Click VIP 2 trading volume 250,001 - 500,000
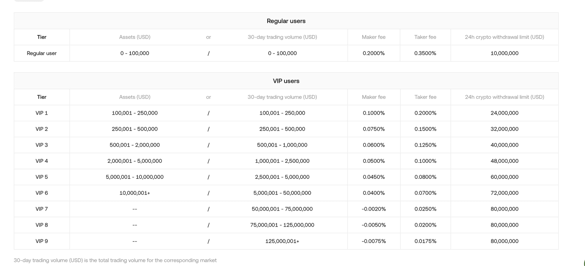Viewport: 585px width, 266px height. tap(282, 129)
